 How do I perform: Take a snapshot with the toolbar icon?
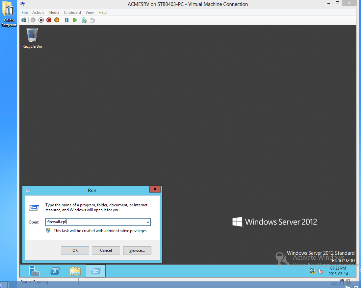point(85,20)
